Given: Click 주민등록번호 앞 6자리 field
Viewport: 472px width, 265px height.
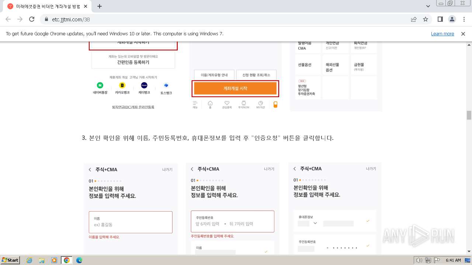Looking at the screenshot, I should click(x=207, y=224).
